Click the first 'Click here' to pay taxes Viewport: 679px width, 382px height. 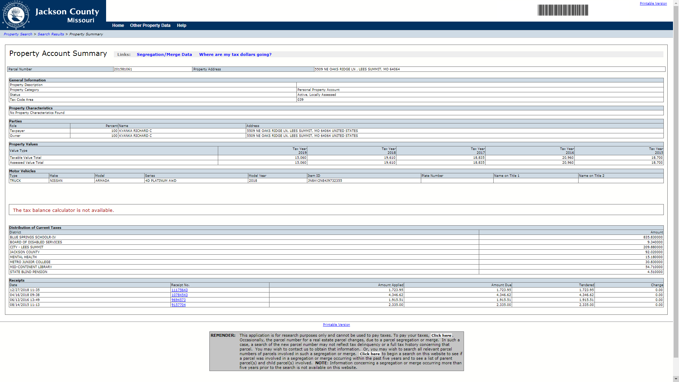coord(441,335)
